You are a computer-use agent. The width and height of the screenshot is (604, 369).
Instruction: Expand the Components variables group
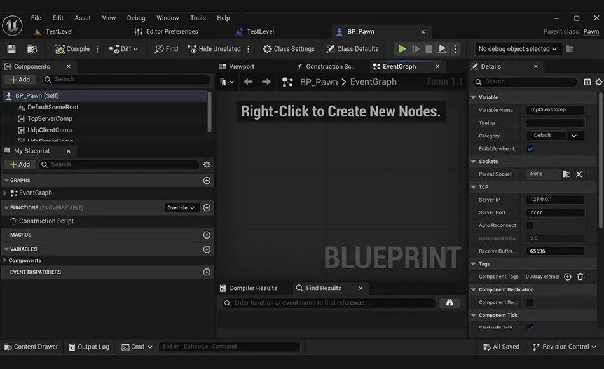(x=5, y=261)
